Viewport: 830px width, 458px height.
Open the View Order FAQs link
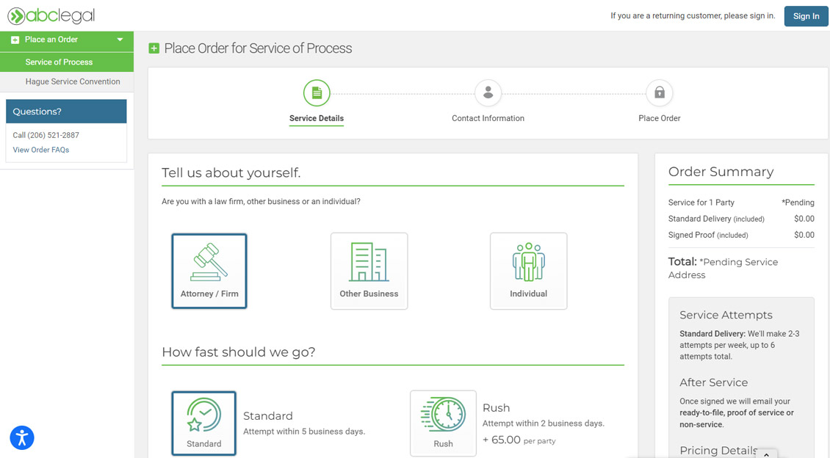[41, 150]
